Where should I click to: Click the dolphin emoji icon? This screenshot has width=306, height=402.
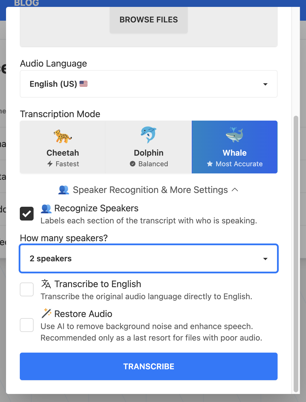click(148, 135)
